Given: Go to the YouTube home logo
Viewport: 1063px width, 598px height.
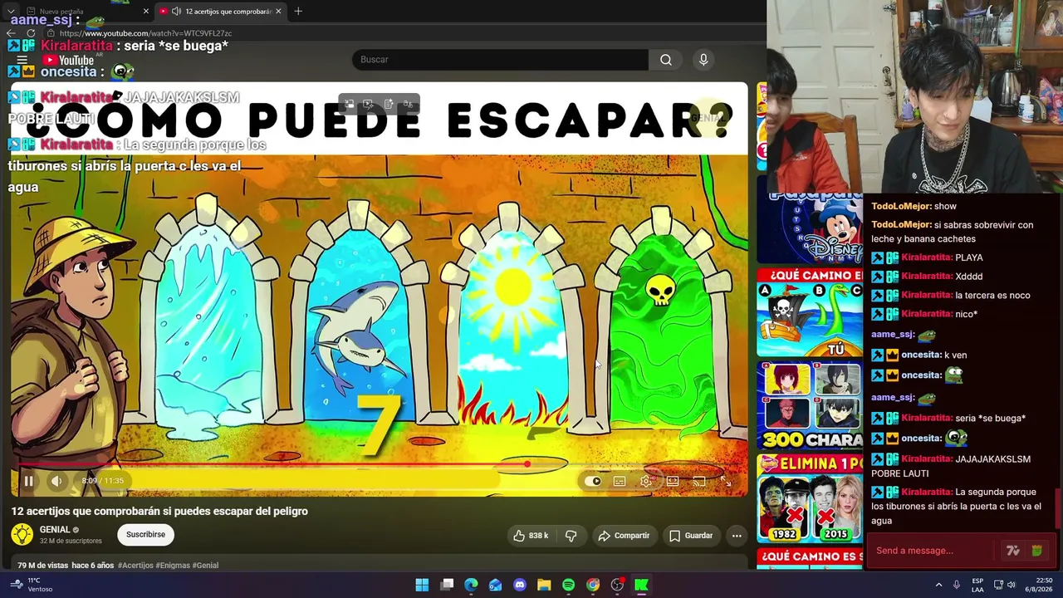Looking at the screenshot, I should click(x=68, y=60).
